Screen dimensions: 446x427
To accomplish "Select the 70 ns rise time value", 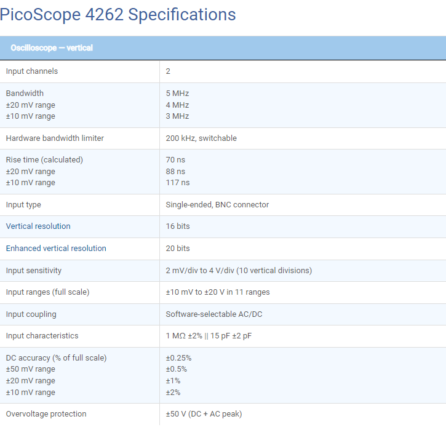I will [x=175, y=160].
